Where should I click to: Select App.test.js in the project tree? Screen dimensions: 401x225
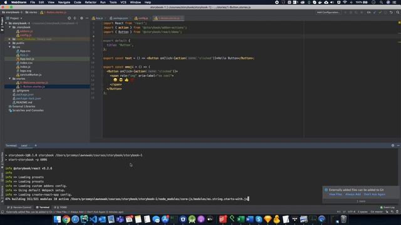[27, 59]
